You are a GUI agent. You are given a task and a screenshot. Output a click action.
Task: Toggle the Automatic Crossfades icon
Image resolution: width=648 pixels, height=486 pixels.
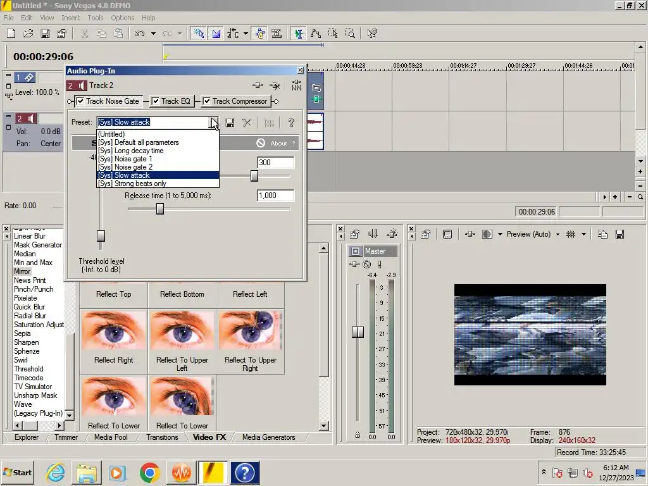click(216, 34)
